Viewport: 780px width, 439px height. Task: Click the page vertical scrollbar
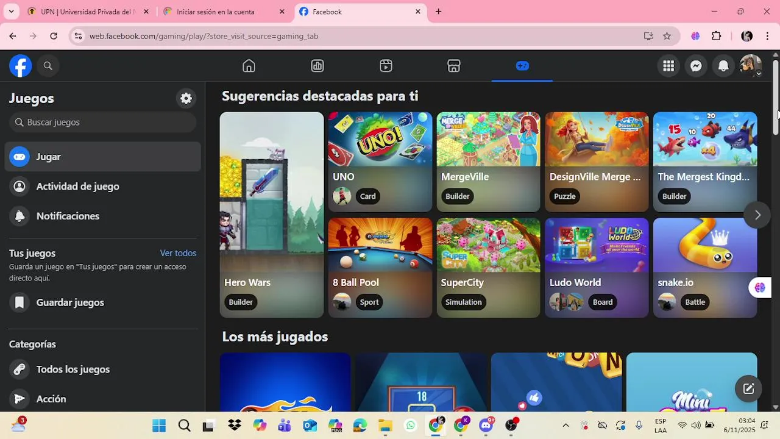point(775,98)
